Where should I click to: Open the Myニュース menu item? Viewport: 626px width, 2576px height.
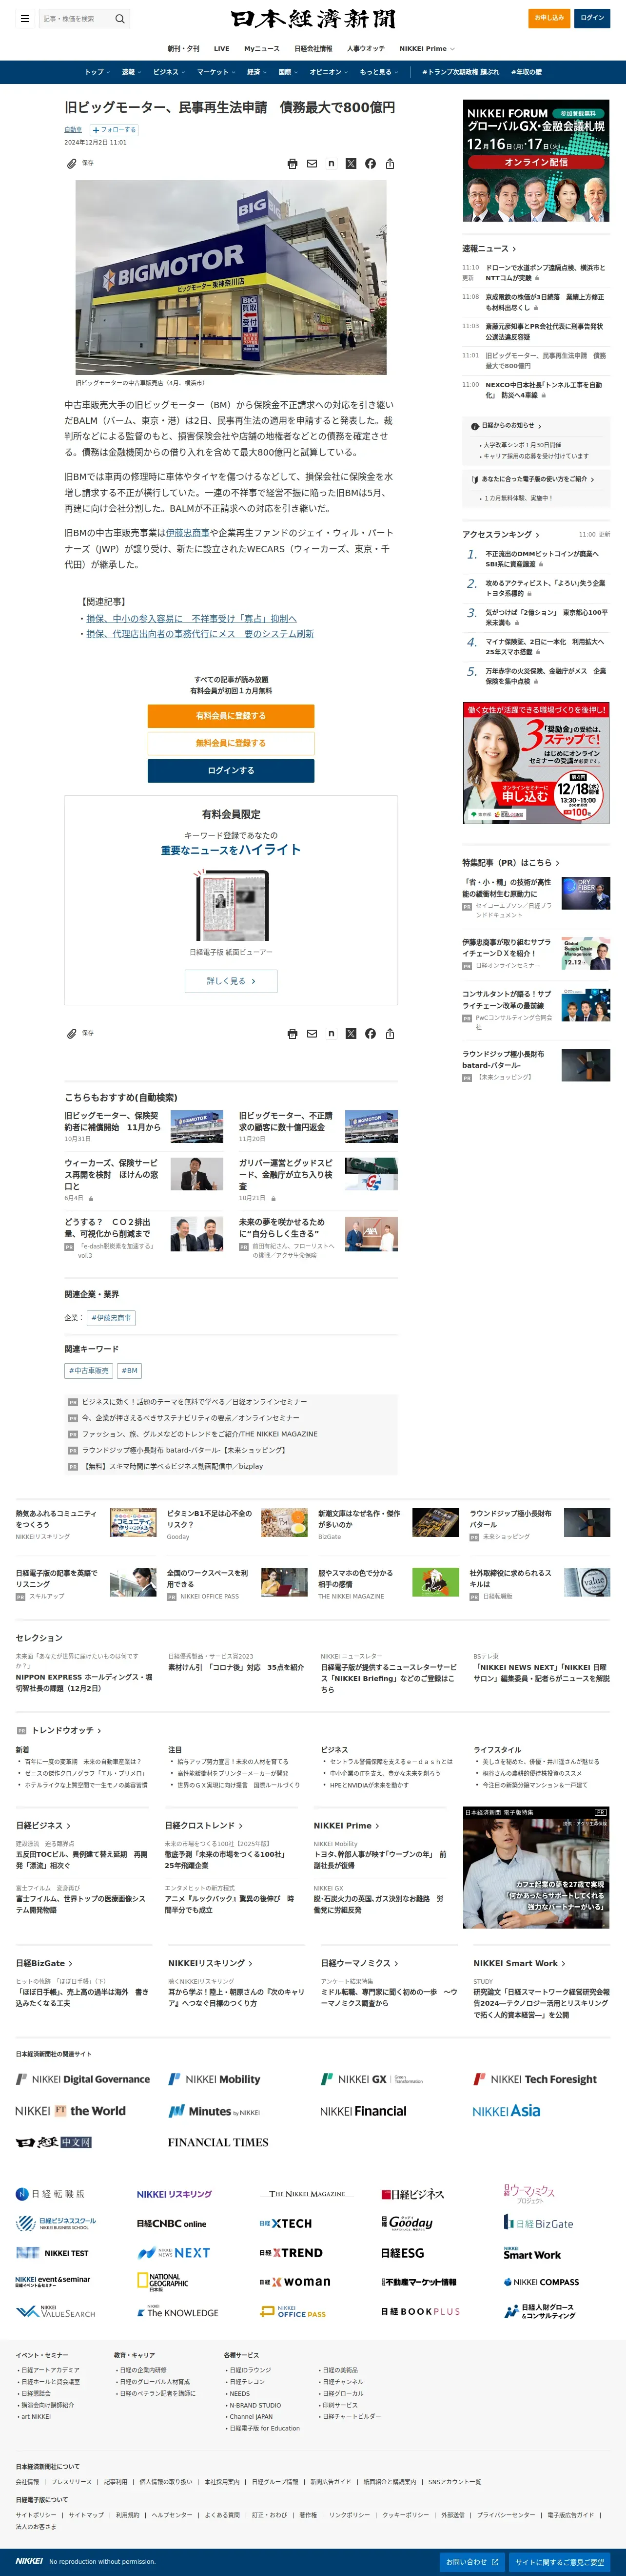(262, 48)
